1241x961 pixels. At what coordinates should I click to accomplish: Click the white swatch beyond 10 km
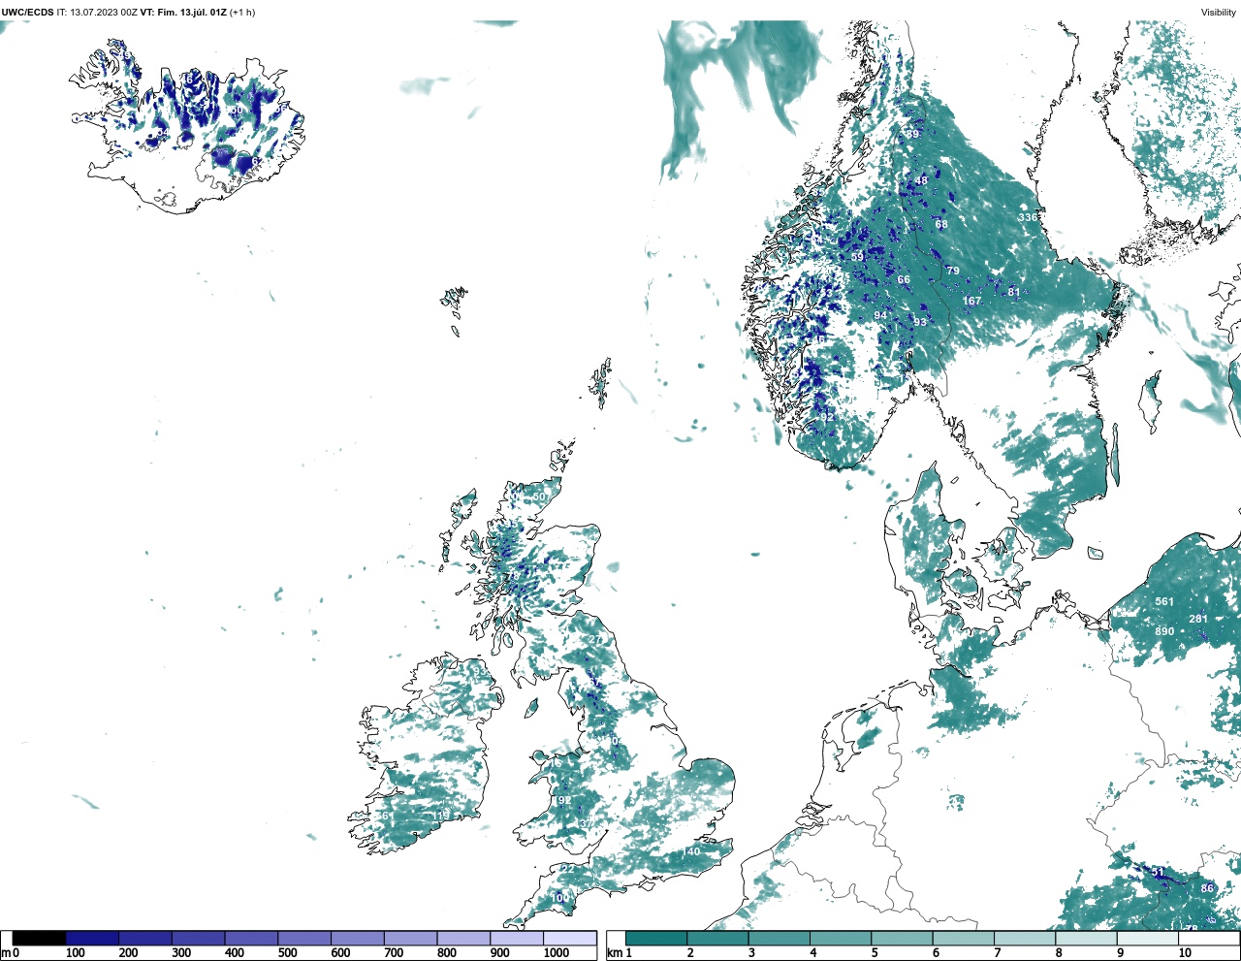click(1209, 939)
